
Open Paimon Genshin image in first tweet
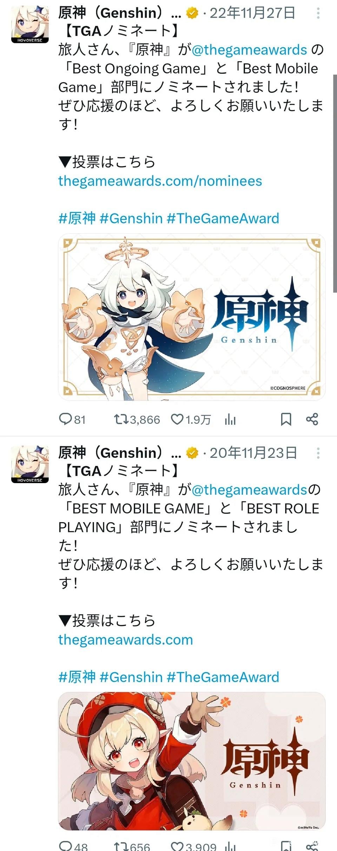[x=192, y=317]
